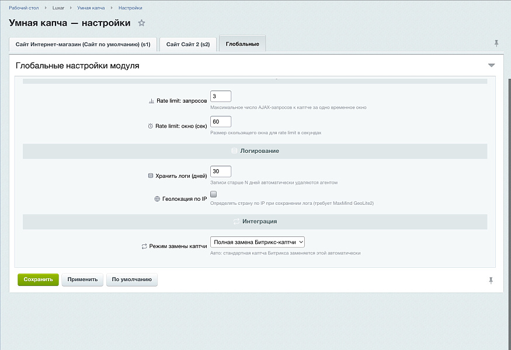This screenshot has height=350, width=511.
Task: Click the Хранить логи (дней) input field
Action: (221, 171)
